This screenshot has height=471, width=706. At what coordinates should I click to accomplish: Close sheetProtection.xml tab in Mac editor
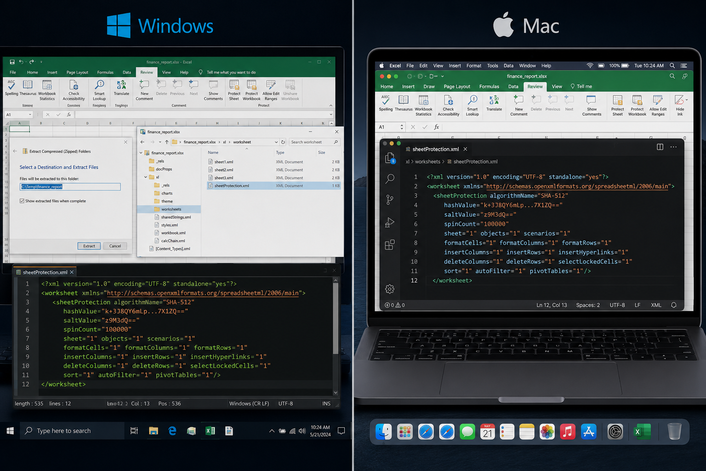pyautogui.click(x=465, y=149)
